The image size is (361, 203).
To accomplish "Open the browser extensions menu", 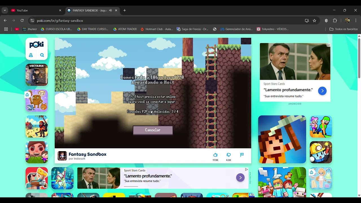I will click(335, 21).
